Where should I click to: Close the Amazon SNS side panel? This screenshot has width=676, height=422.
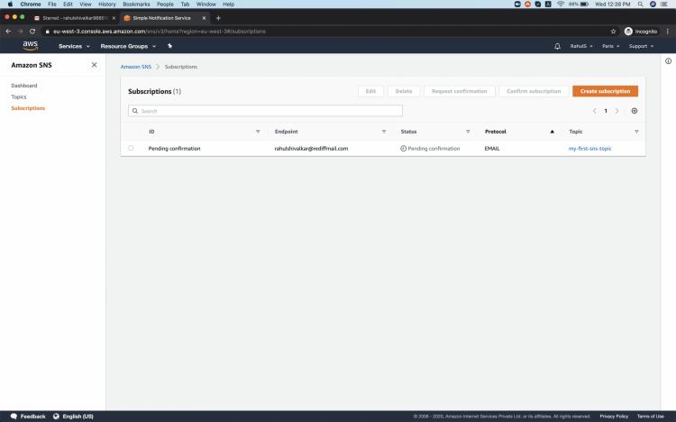click(94, 65)
